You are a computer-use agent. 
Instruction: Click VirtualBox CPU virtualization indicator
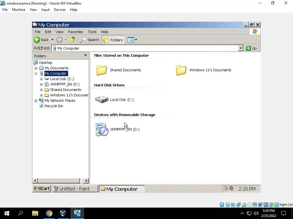click(266, 205)
